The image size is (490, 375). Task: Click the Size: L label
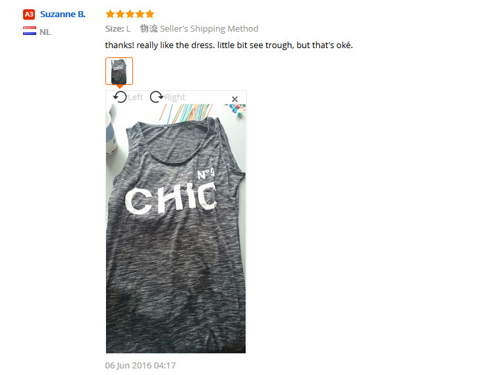(x=118, y=29)
